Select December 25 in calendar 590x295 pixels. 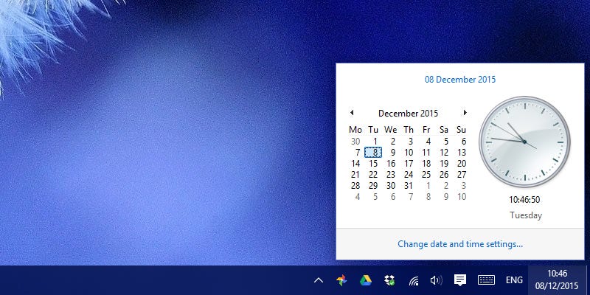click(x=426, y=175)
